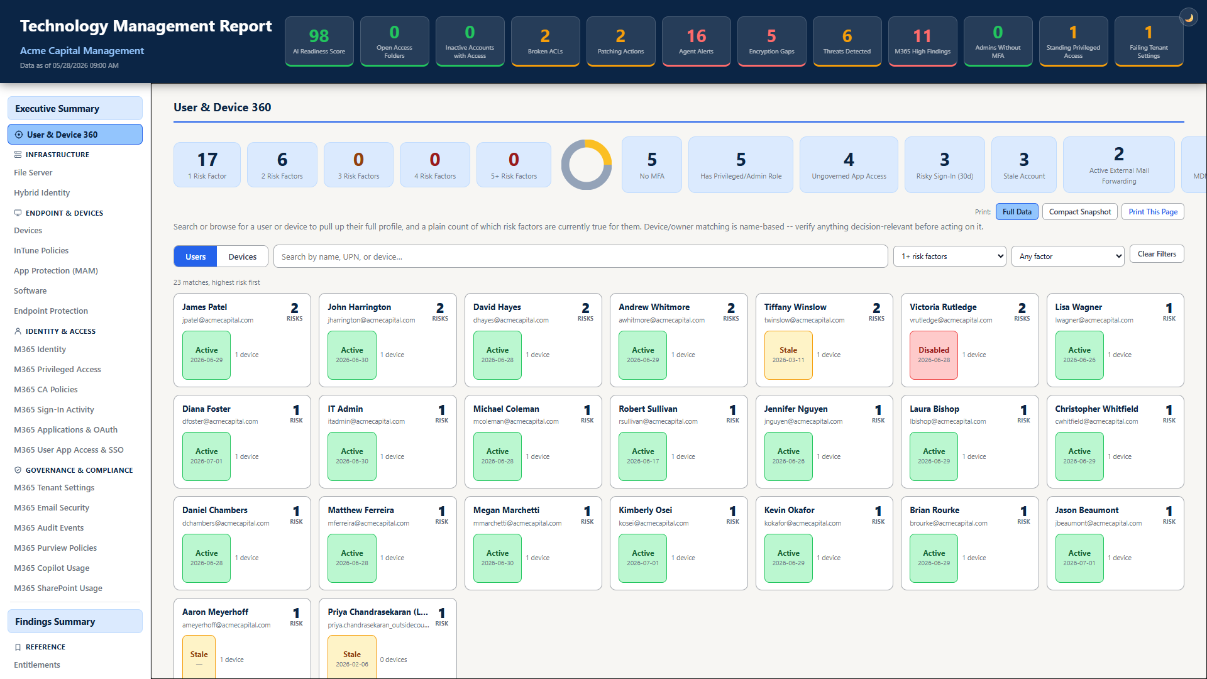Click '23 matches, highest risk first' text

click(217, 283)
